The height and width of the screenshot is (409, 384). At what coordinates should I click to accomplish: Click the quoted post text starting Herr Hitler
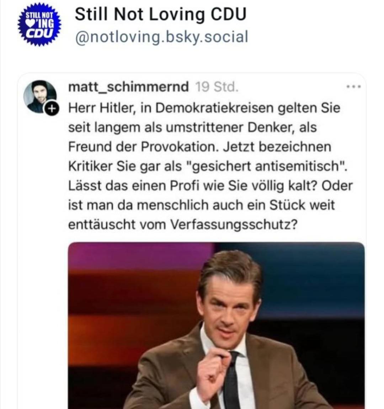coord(210,166)
